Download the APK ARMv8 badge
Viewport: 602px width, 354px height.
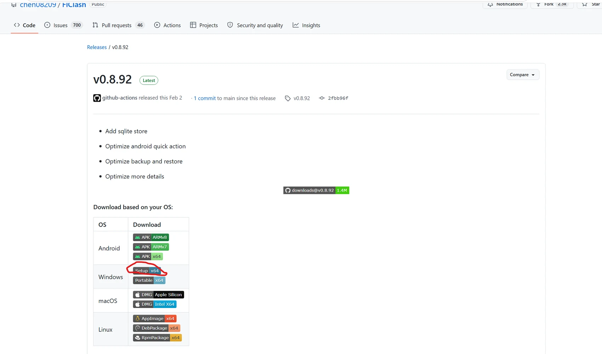151,237
